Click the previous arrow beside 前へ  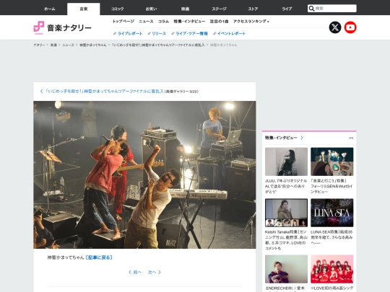tap(130, 272)
